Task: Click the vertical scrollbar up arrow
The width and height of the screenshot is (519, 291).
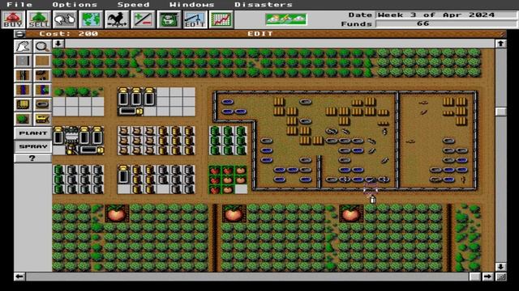Action: point(500,43)
